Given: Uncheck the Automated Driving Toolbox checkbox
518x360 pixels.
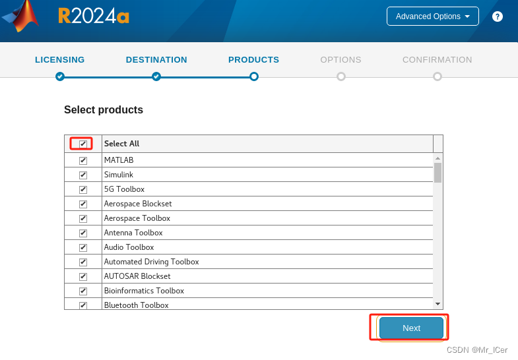Looking at the screenshot, I should [x=83, y=262].
